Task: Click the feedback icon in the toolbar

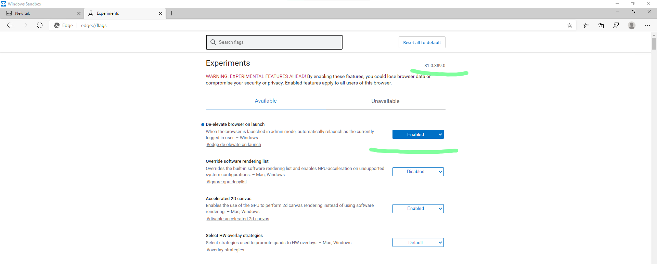Action: 616,25
